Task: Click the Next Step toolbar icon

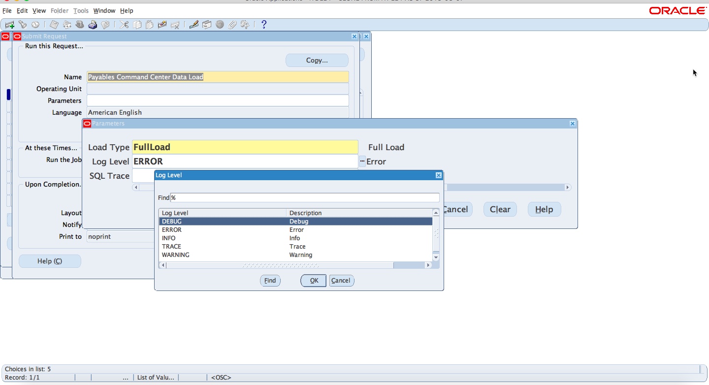Action: click(x=67, y=25)
